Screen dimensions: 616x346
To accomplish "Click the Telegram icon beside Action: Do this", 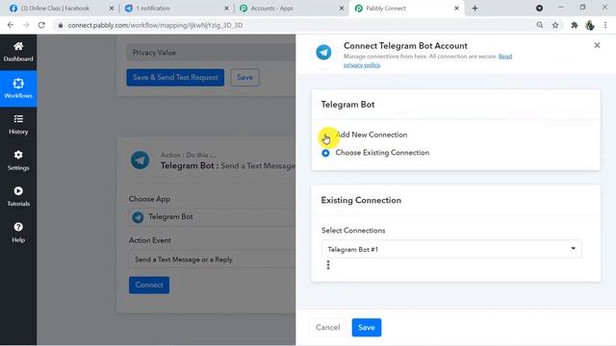I will [140, 161].
